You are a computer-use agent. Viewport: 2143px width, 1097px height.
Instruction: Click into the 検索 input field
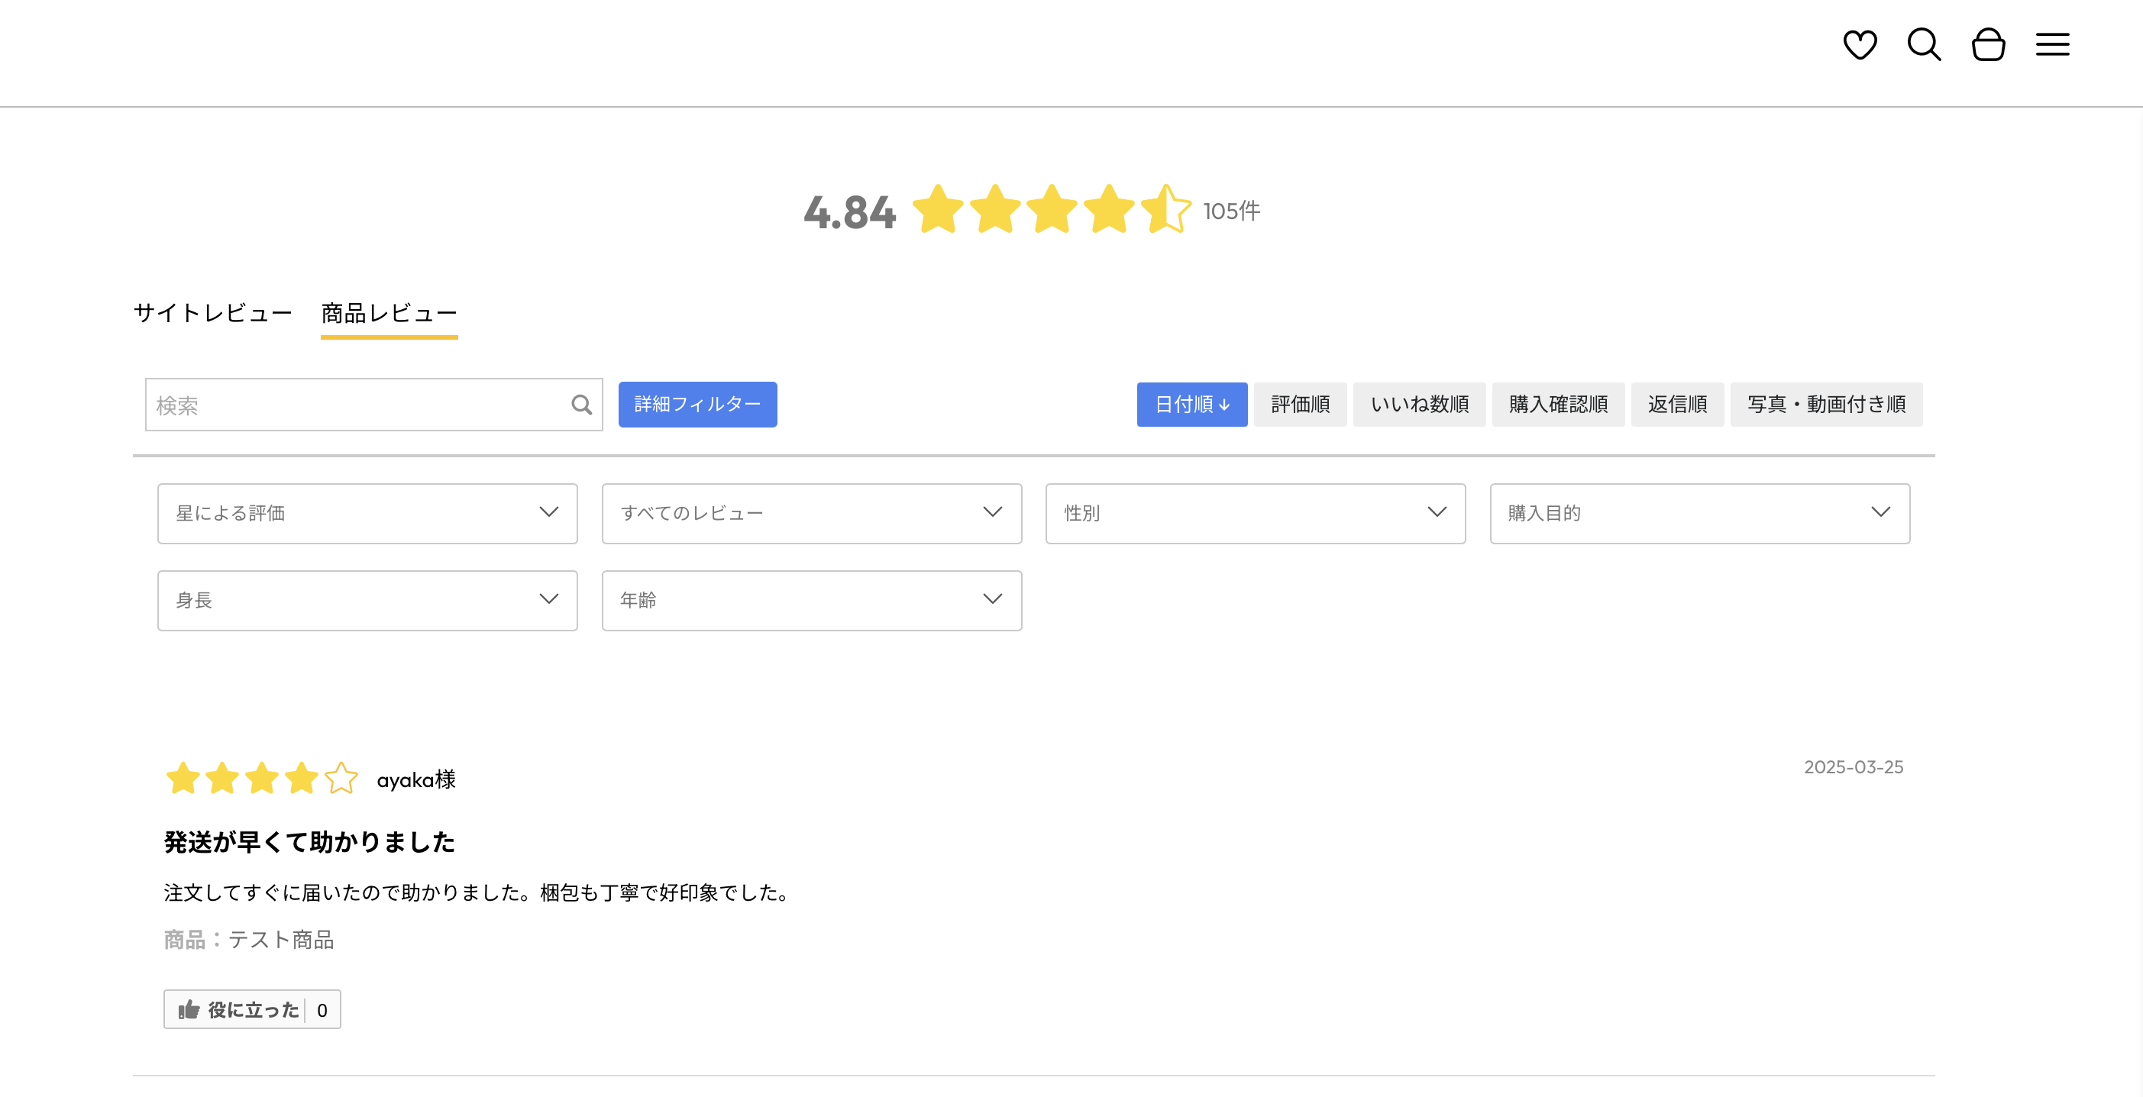click(357, 405)
